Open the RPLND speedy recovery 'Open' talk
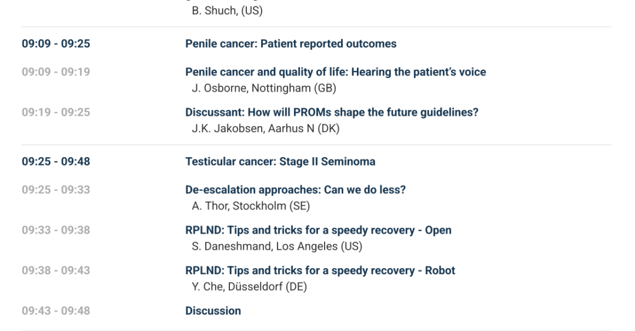 coord(318,230)
